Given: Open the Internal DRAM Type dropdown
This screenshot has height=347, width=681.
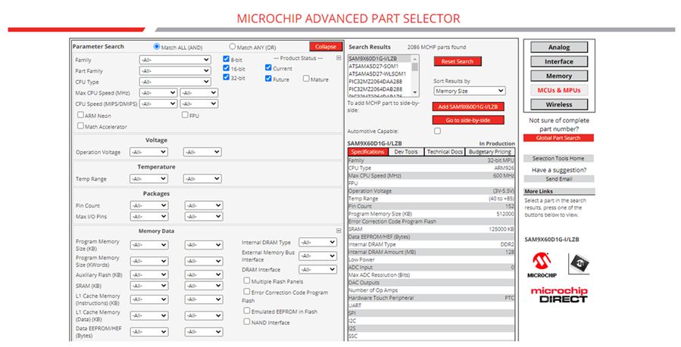Looking at the screenshot, I should (x=317, y=243).
